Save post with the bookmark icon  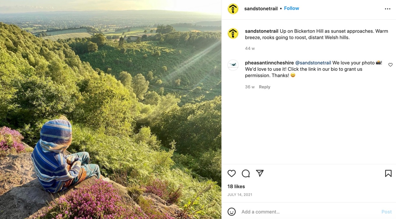tap(388, 174)
